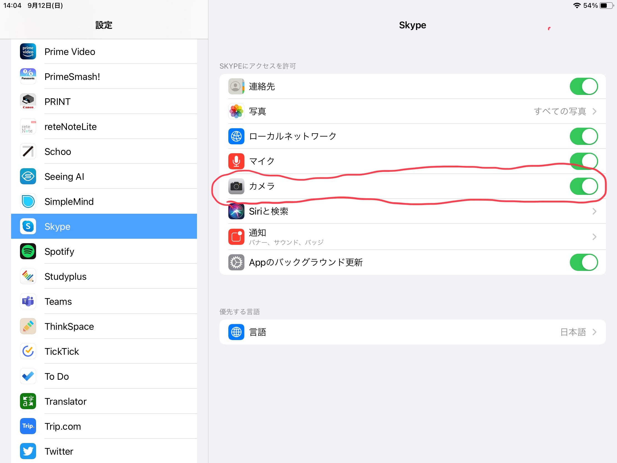Tap the Twitter bird icon

(x=28, y=451)
